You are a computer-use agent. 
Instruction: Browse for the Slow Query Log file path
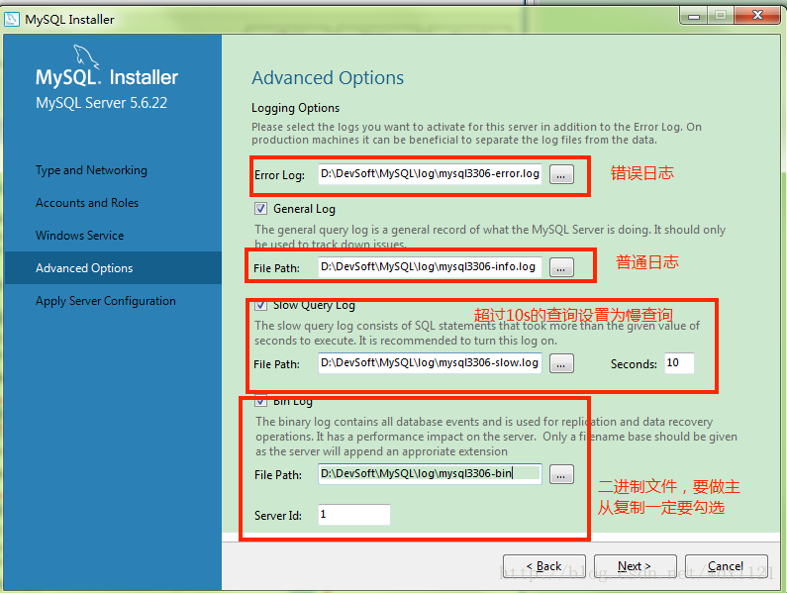[561, 363]
